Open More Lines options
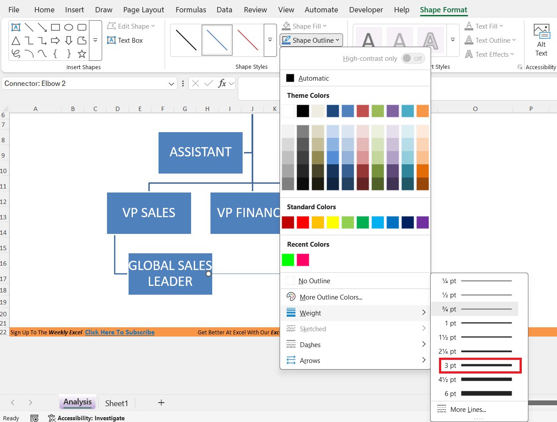 pyautogui.click(x=479, y=409)
